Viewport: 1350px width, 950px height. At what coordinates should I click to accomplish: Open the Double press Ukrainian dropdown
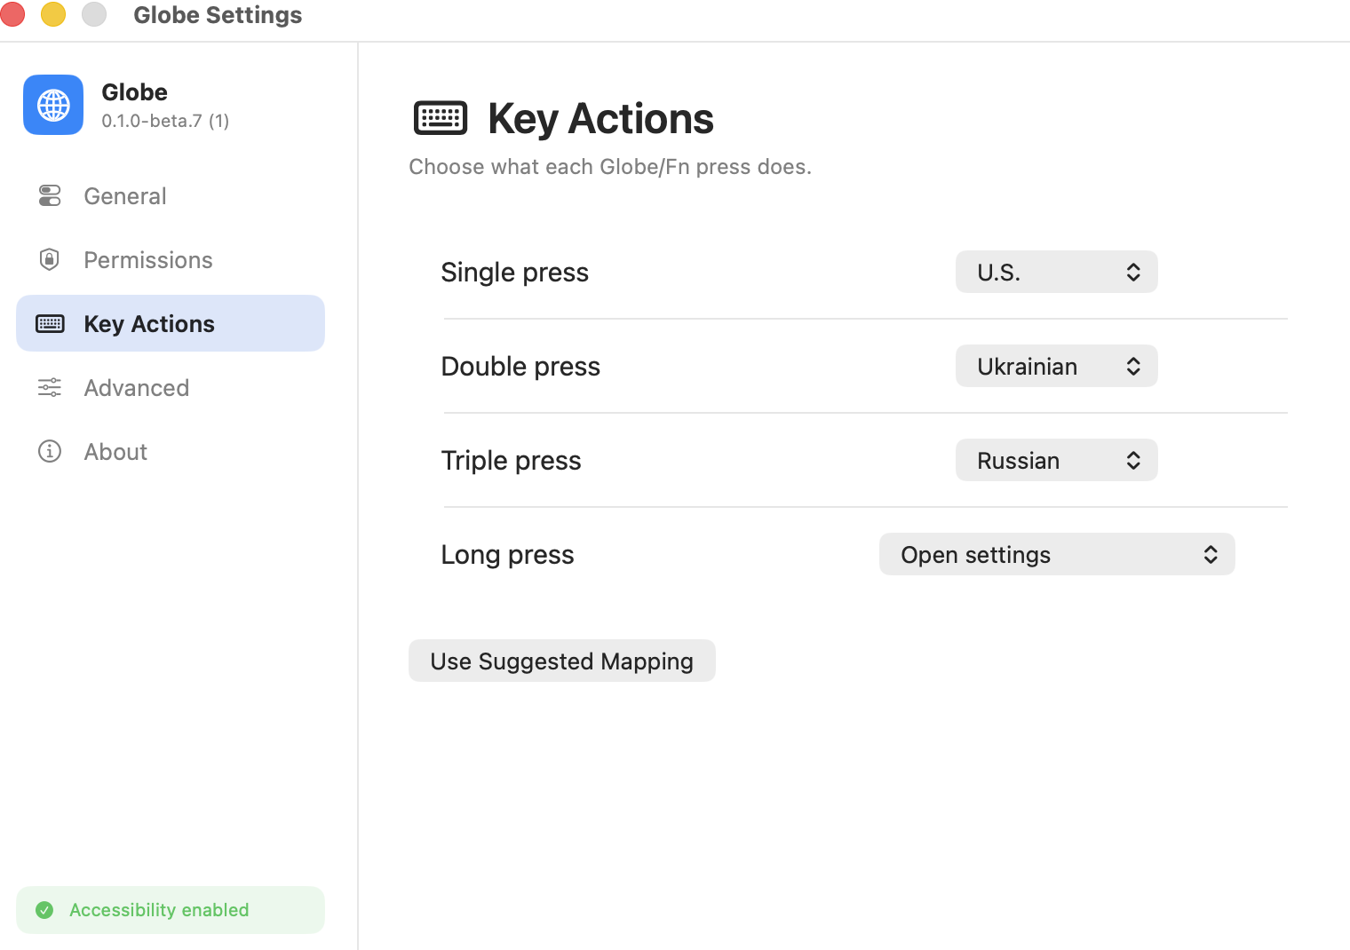(1057, 366)
